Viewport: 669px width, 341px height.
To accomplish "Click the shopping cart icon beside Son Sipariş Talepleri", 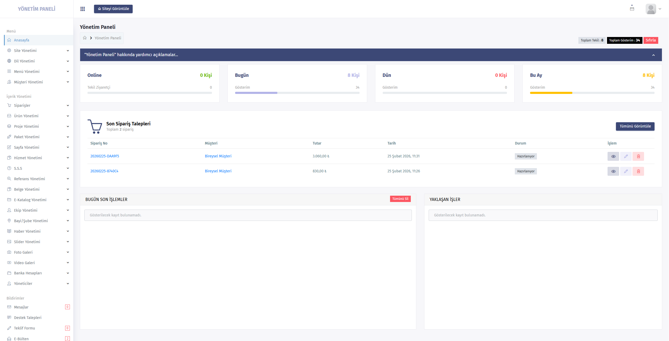I will click(x=95, y=126).
